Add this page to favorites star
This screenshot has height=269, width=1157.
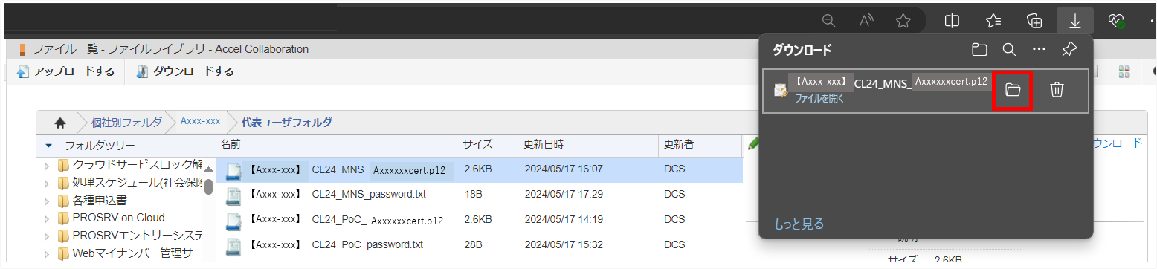[903, 21]
